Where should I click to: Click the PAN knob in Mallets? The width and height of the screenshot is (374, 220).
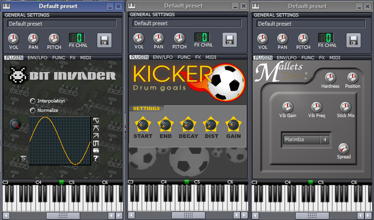pyautogui.click(x=282, y=38)
